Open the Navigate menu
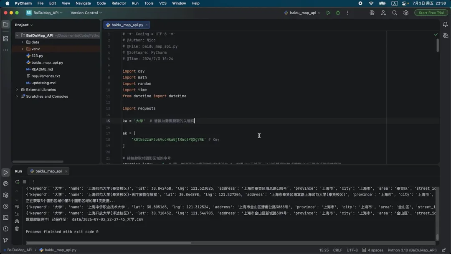Viewport: 451px width, 254px height. 83,3
